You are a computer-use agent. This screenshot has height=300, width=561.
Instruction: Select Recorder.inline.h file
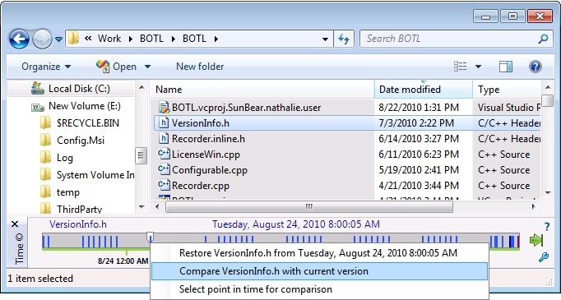pyautogui.click(x=208, y=139)
